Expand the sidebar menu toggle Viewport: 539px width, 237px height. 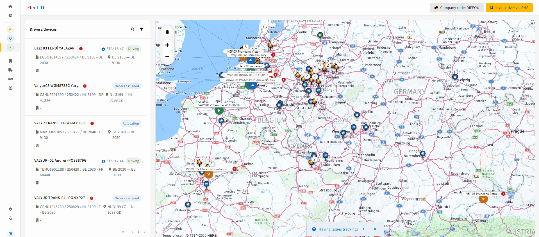(x=10, y=234)
